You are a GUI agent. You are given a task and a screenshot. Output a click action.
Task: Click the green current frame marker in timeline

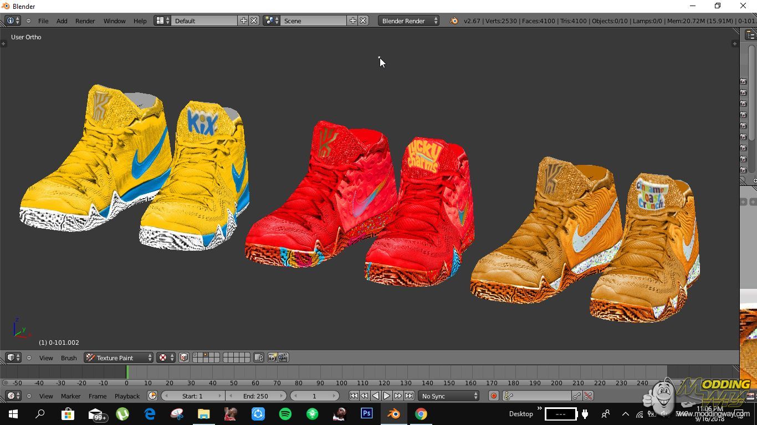click(127, 372)
